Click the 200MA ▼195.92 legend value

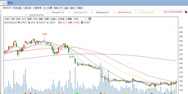click(x=37, y=15)
